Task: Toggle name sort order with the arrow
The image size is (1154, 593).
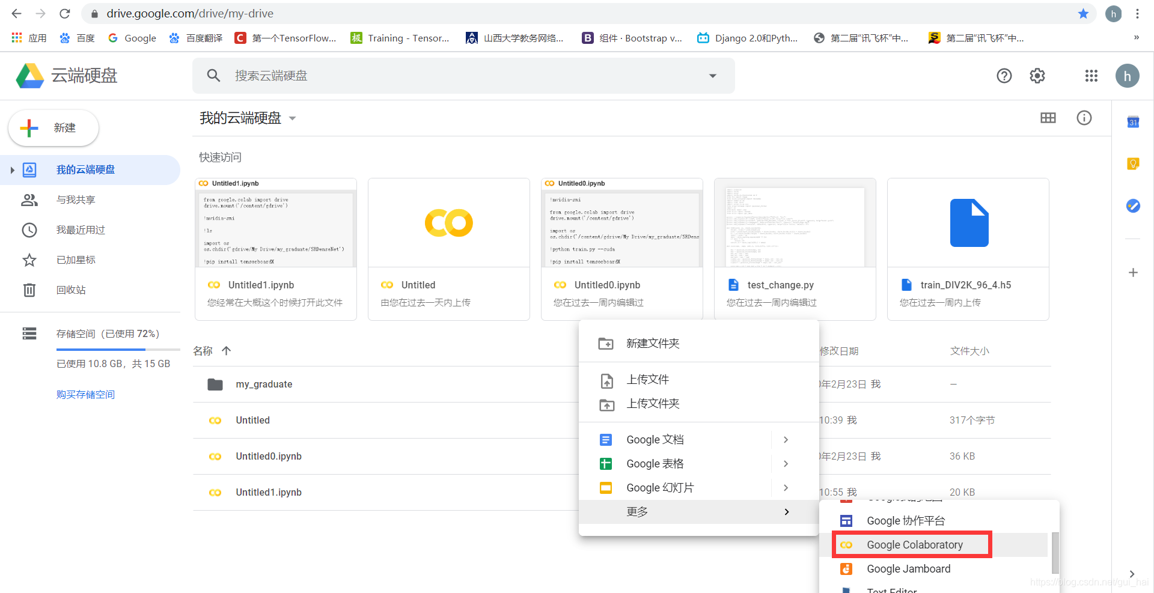Action: tap(226, 351)
